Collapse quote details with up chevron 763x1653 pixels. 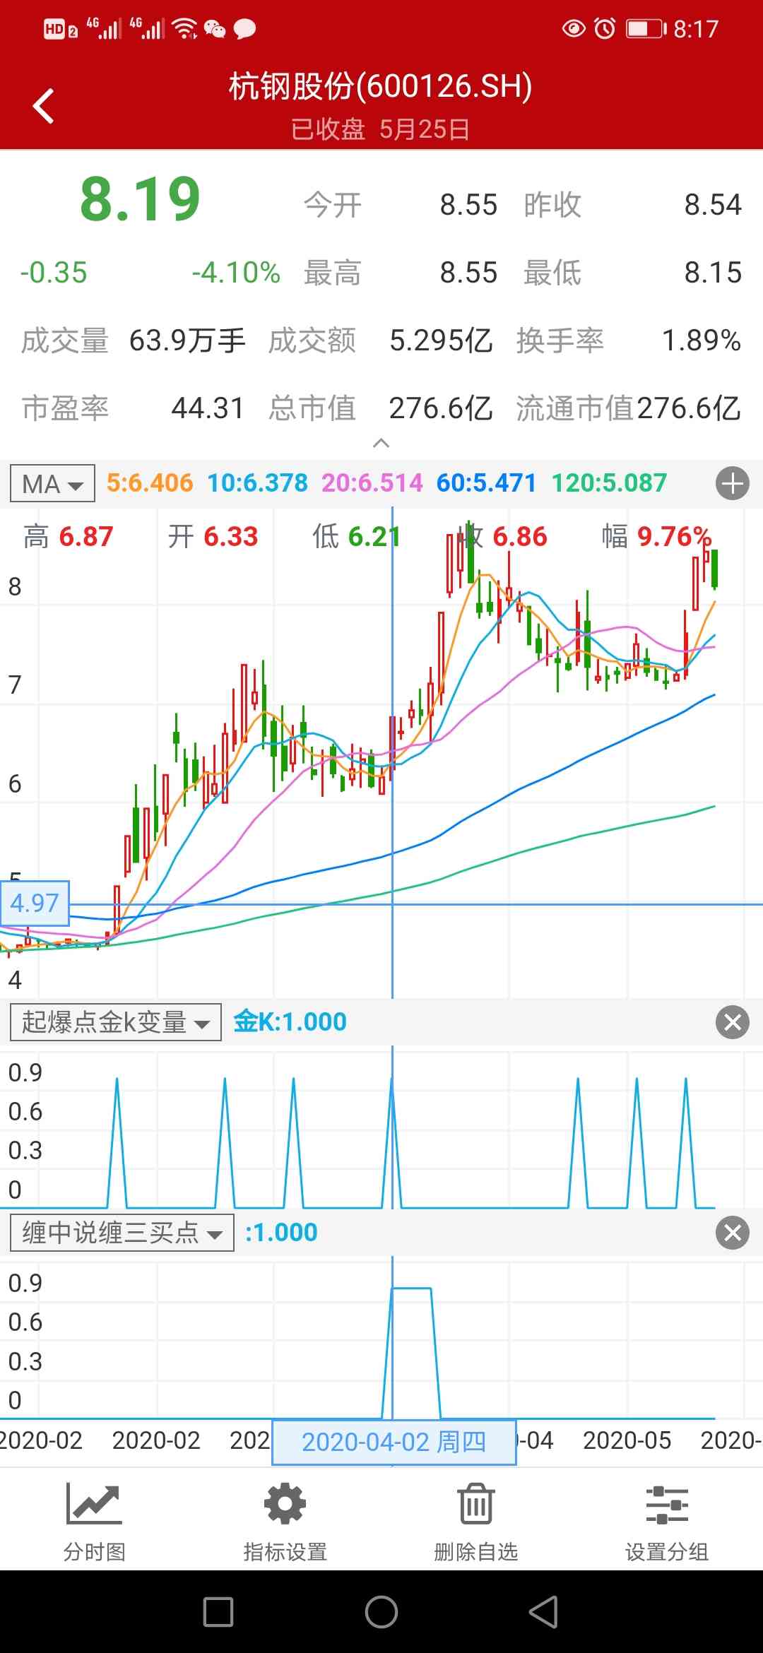pos(381,443)
